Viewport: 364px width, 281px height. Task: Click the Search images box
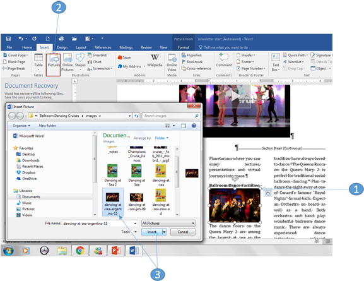point(170,116)
